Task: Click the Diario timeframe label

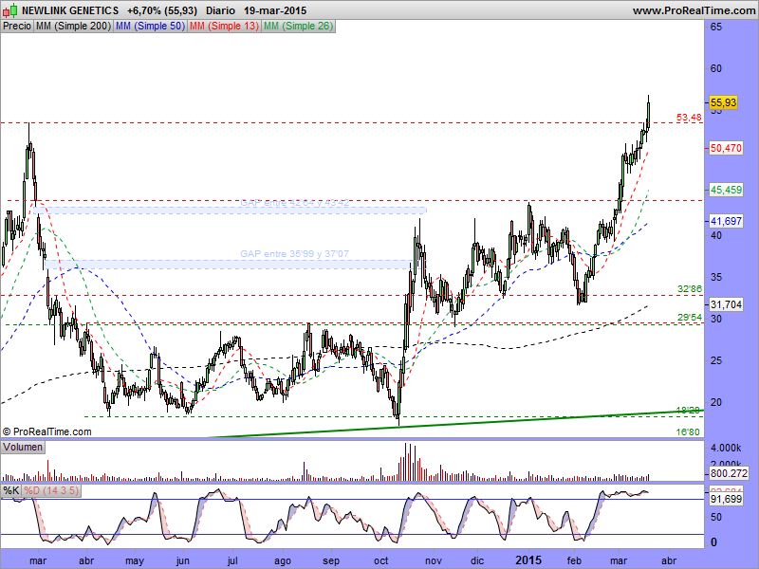Action: pyautogui.click(x=220, y=10)
